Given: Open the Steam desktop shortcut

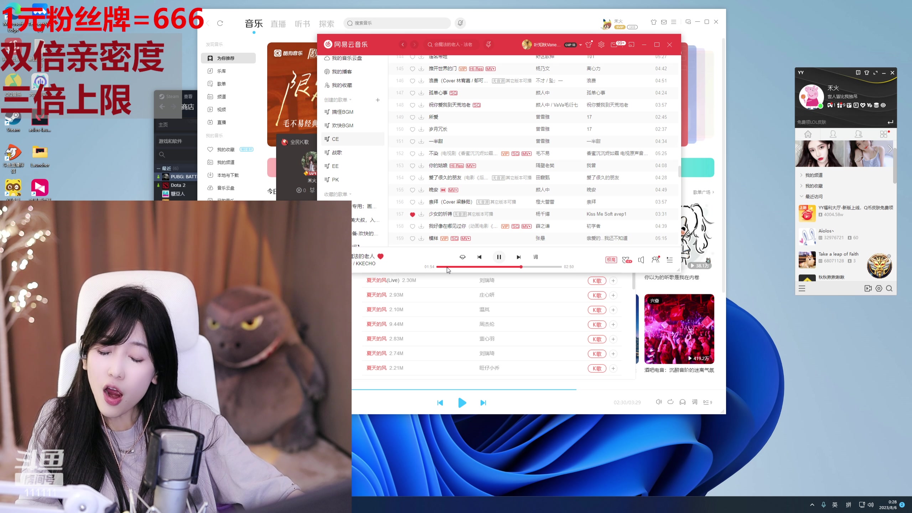Looking at the screenshot, I should pos(13,119).
